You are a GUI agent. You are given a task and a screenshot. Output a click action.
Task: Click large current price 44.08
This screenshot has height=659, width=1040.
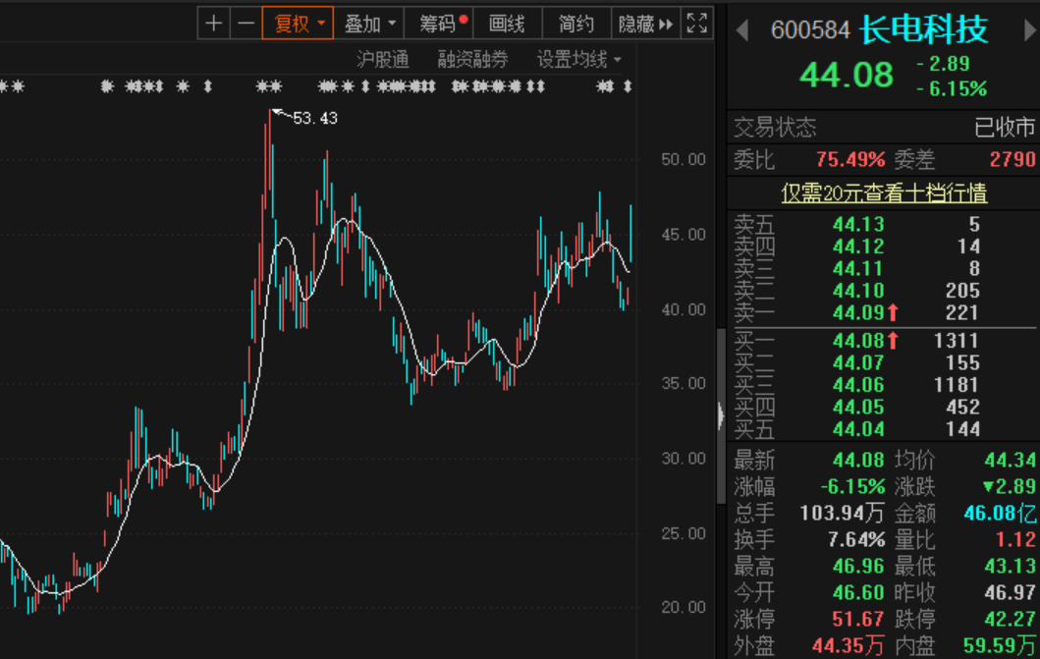pyautogui.click(x=847, y=75)
